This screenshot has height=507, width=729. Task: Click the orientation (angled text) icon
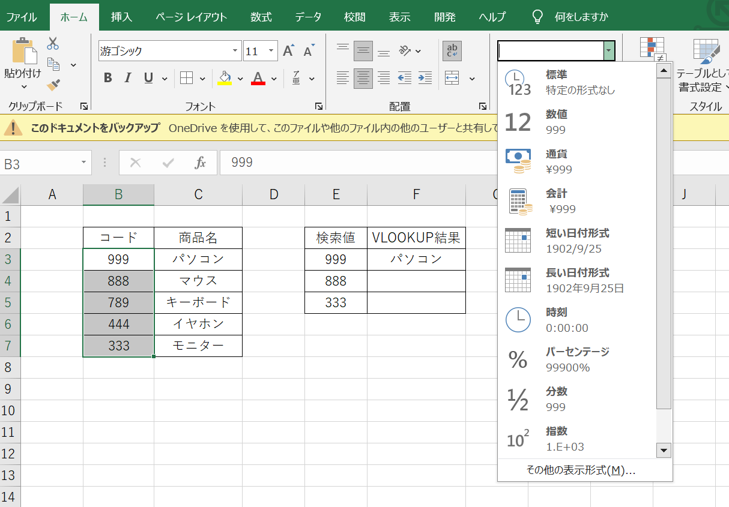click(405, 51)
